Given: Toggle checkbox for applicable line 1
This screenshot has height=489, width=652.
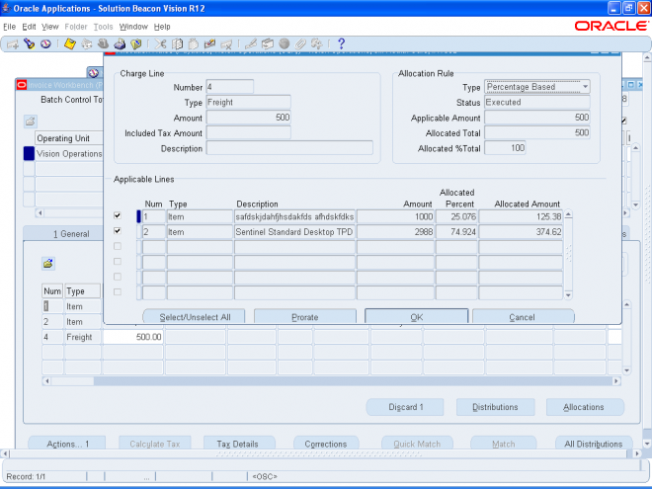Looking at the screenshot, I should pos(118,215).
